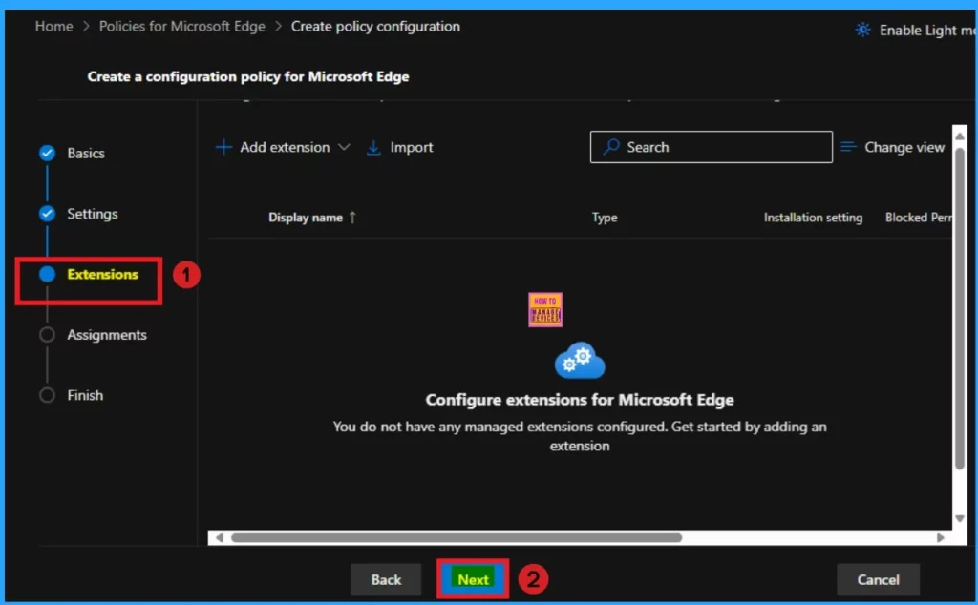This screenshot has width=978, height=605.
Task: Click the Next button
Action: pos(473,579)
